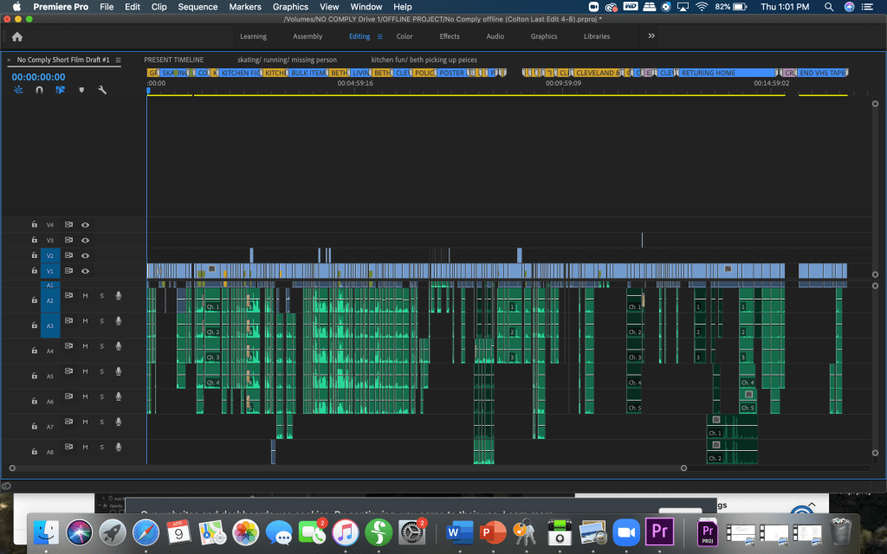
Task: Toggle sync lock on track V1
Action: [68, 271]
